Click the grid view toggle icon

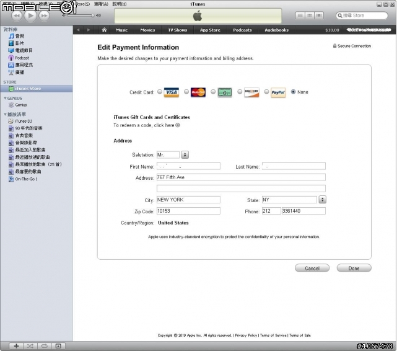pos(310,16)
